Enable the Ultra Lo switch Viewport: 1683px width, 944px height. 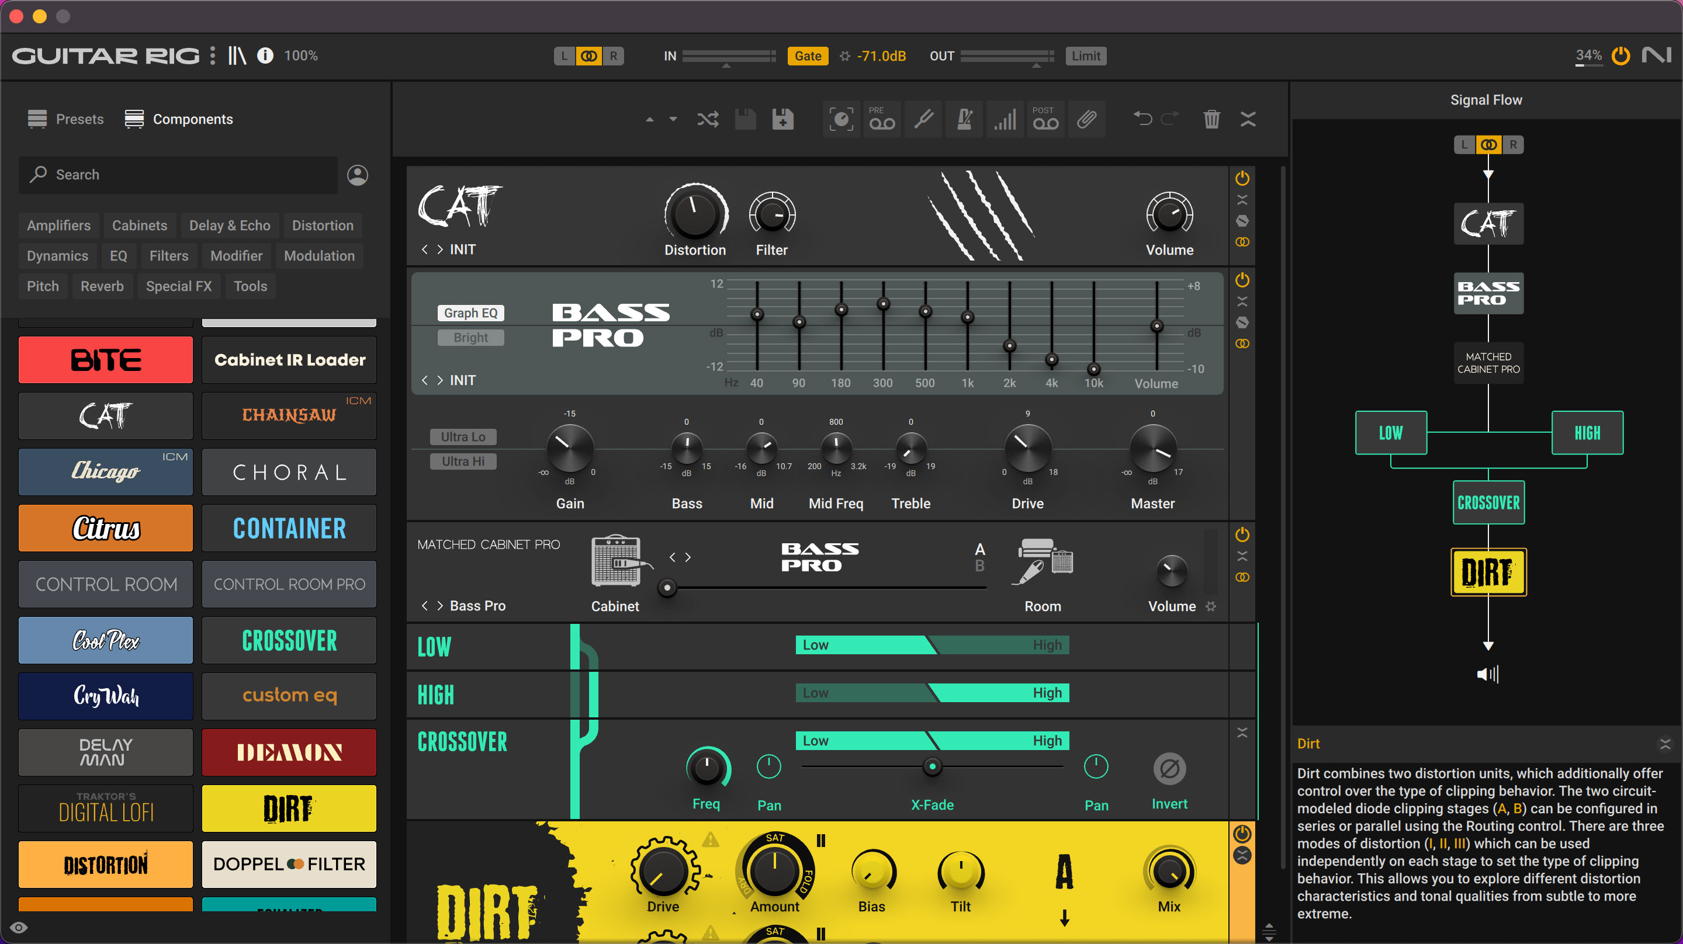[463, 436]
